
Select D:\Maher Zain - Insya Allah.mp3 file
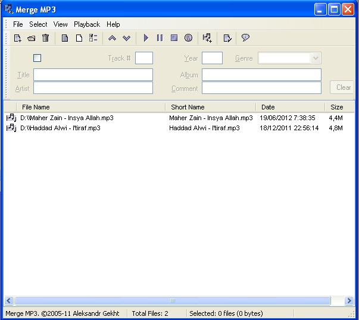click(67, 118)
